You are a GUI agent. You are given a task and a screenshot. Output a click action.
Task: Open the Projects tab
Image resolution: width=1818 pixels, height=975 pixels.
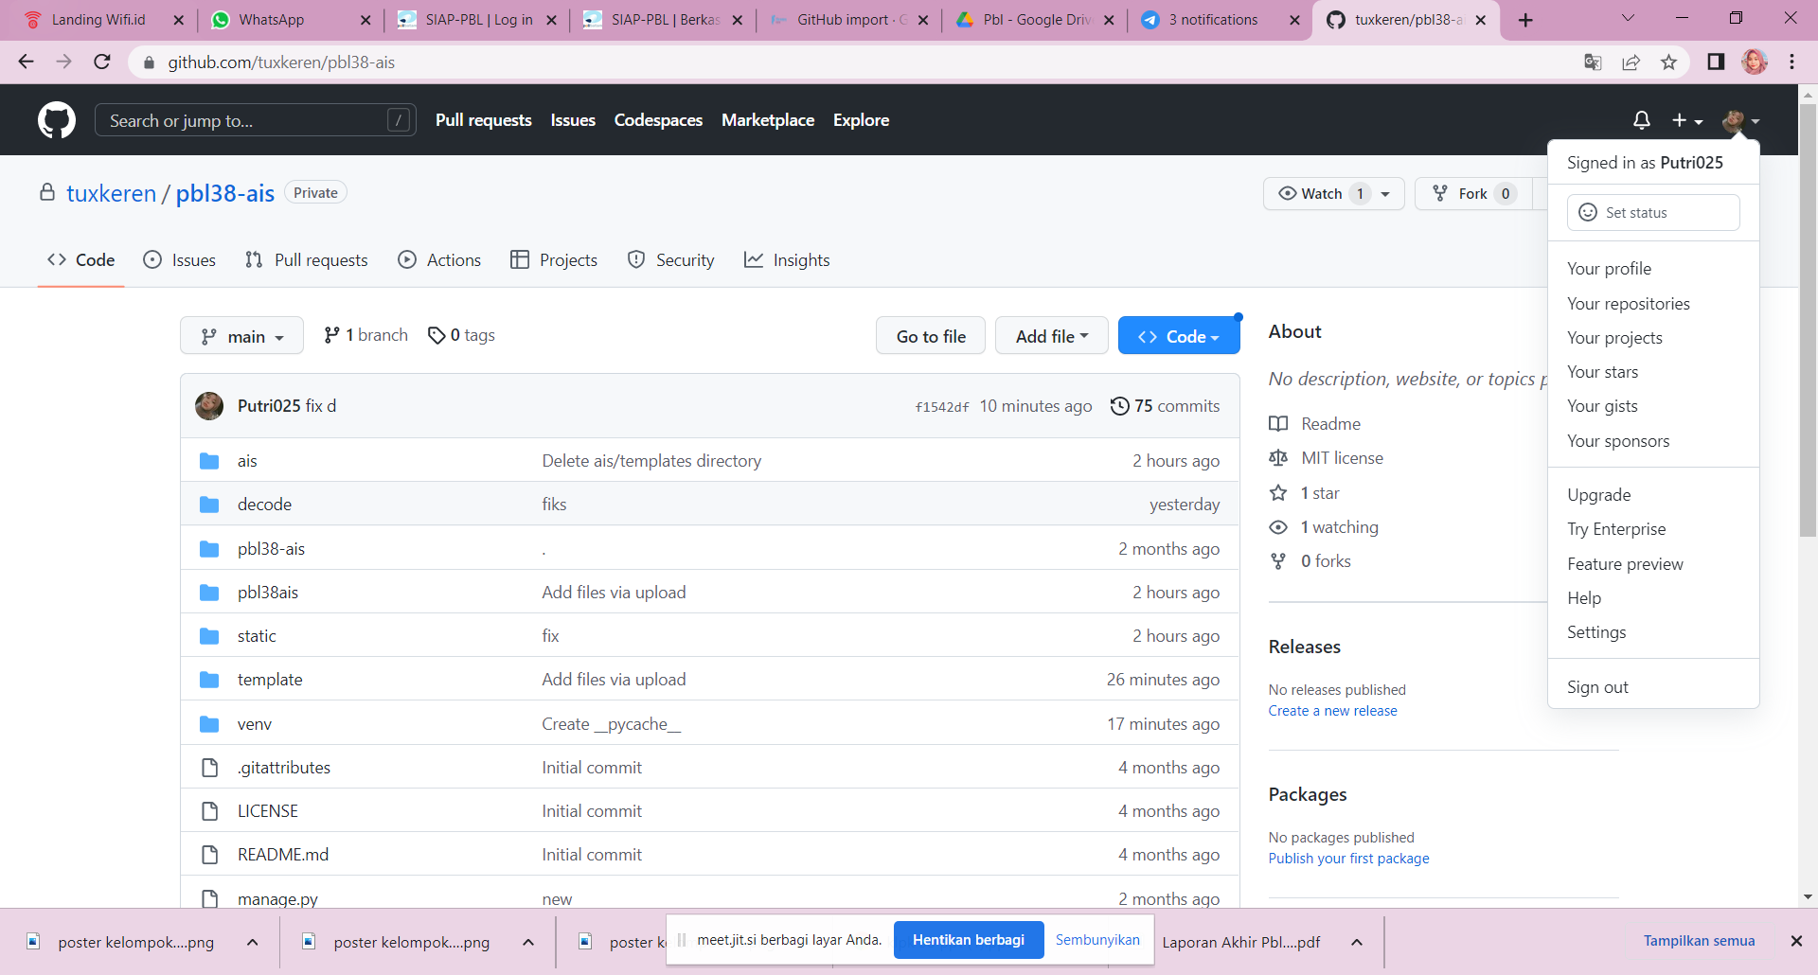[554, 260]
